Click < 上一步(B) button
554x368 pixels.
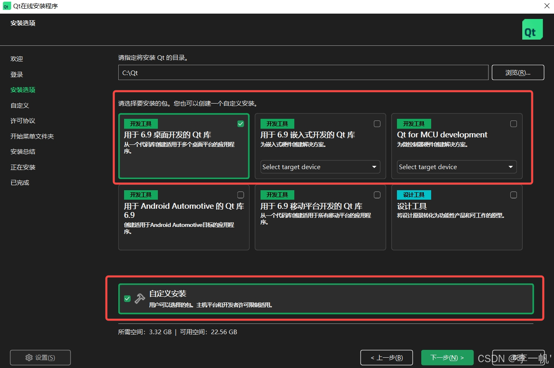click(386, 358)
